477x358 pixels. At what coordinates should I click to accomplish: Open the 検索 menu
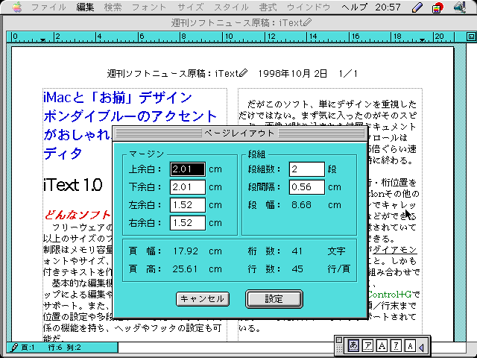113,7
